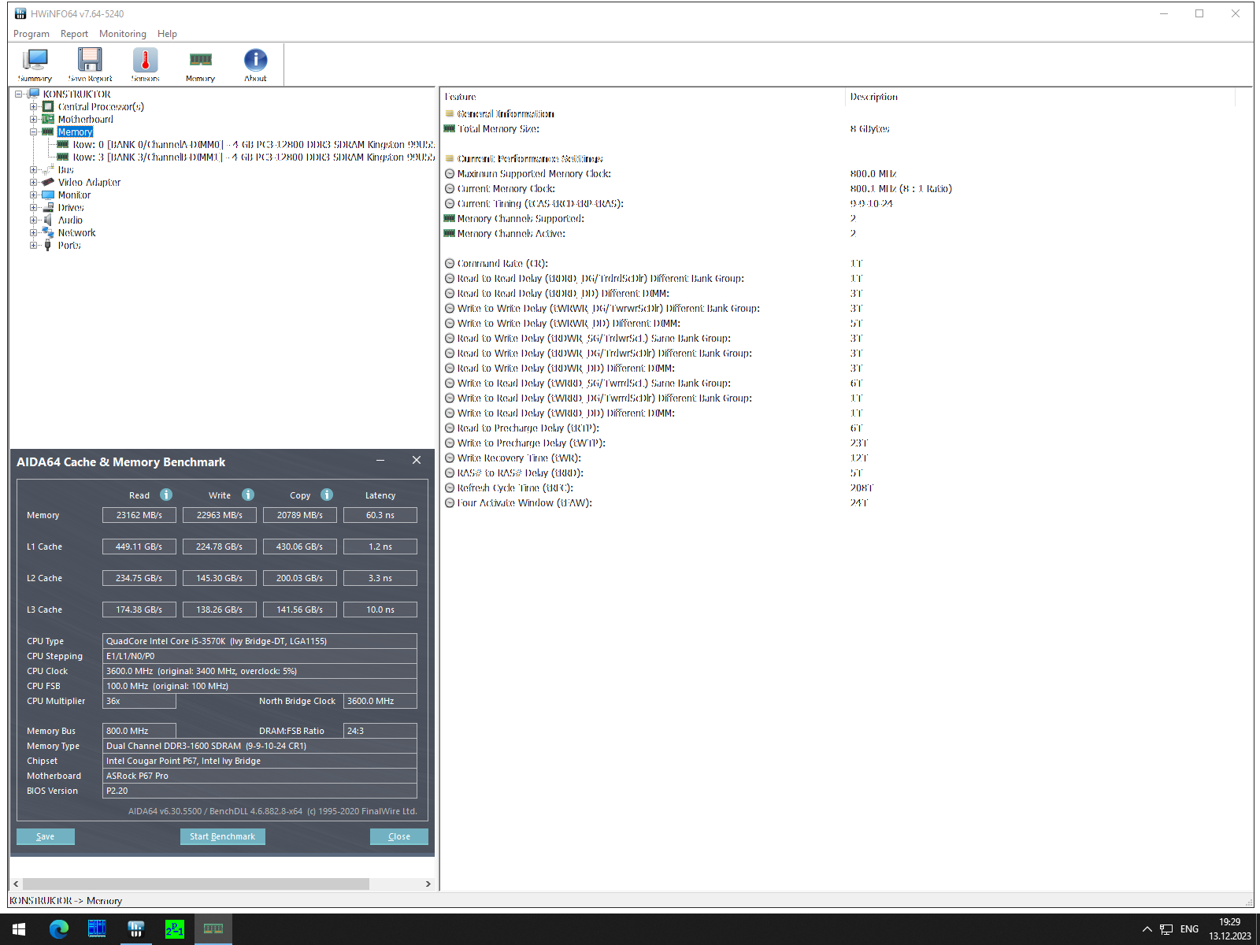Viewport: 1260px width, 945px height.
Task: Click the Description column header
Action: [x=1041, y=97]
